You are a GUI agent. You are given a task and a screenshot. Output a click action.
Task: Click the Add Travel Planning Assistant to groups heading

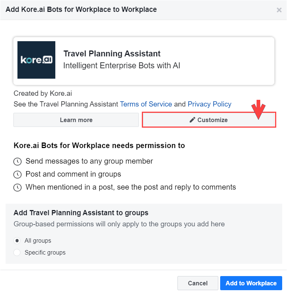coord(81,213)
